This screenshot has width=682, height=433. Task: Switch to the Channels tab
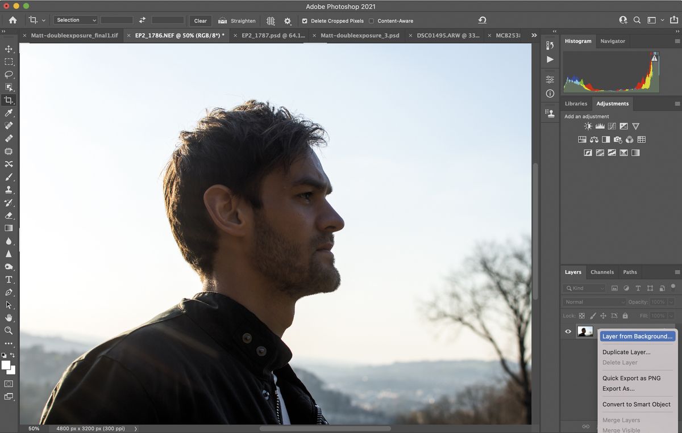[x=602, y=272]
